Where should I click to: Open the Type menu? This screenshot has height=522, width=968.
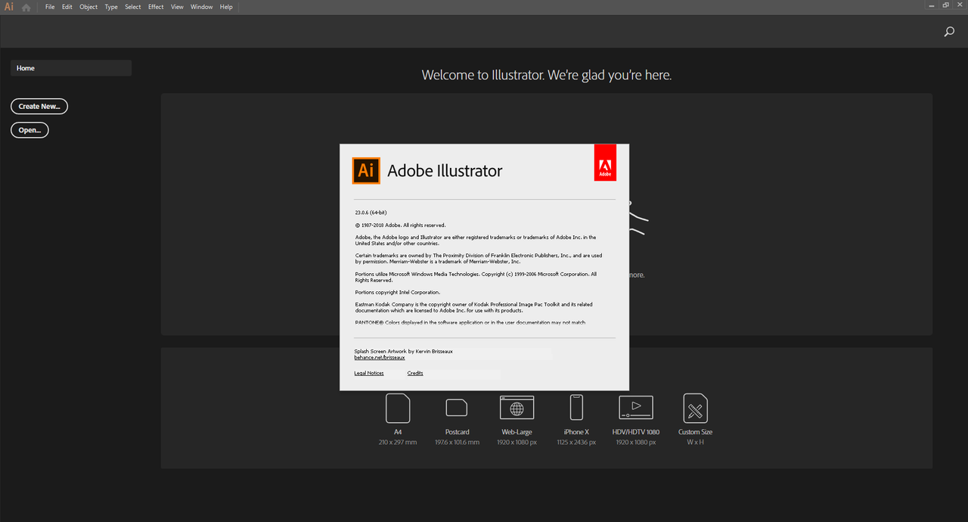111,7
